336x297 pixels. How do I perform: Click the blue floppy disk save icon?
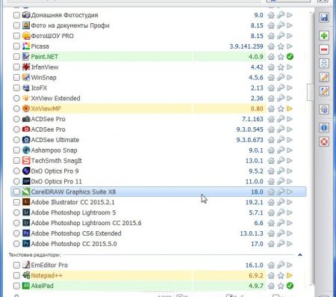[324, 17]
